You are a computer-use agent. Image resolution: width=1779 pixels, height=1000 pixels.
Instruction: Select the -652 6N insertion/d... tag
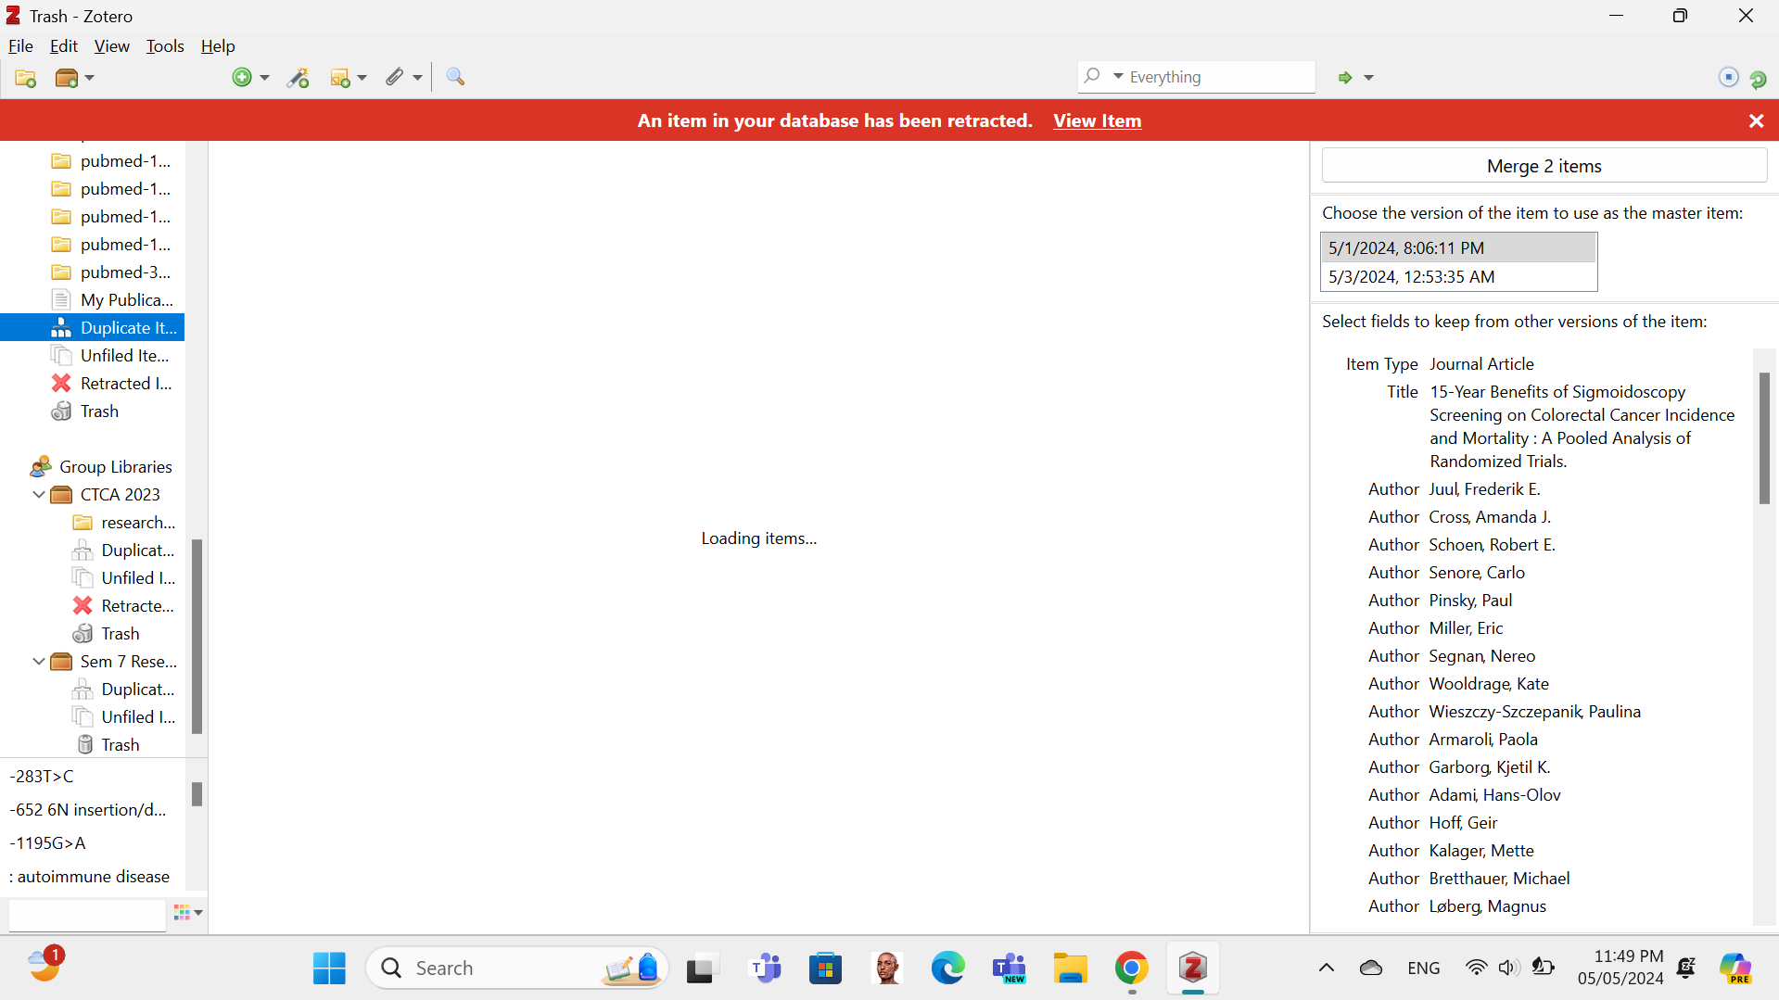click(x=88, y=809)
